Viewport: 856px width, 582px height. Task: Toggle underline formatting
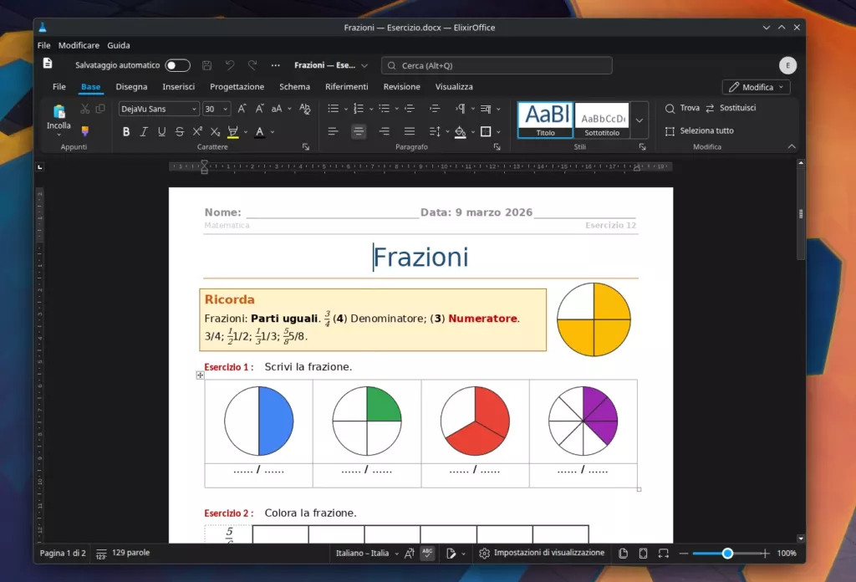(161, 131)
